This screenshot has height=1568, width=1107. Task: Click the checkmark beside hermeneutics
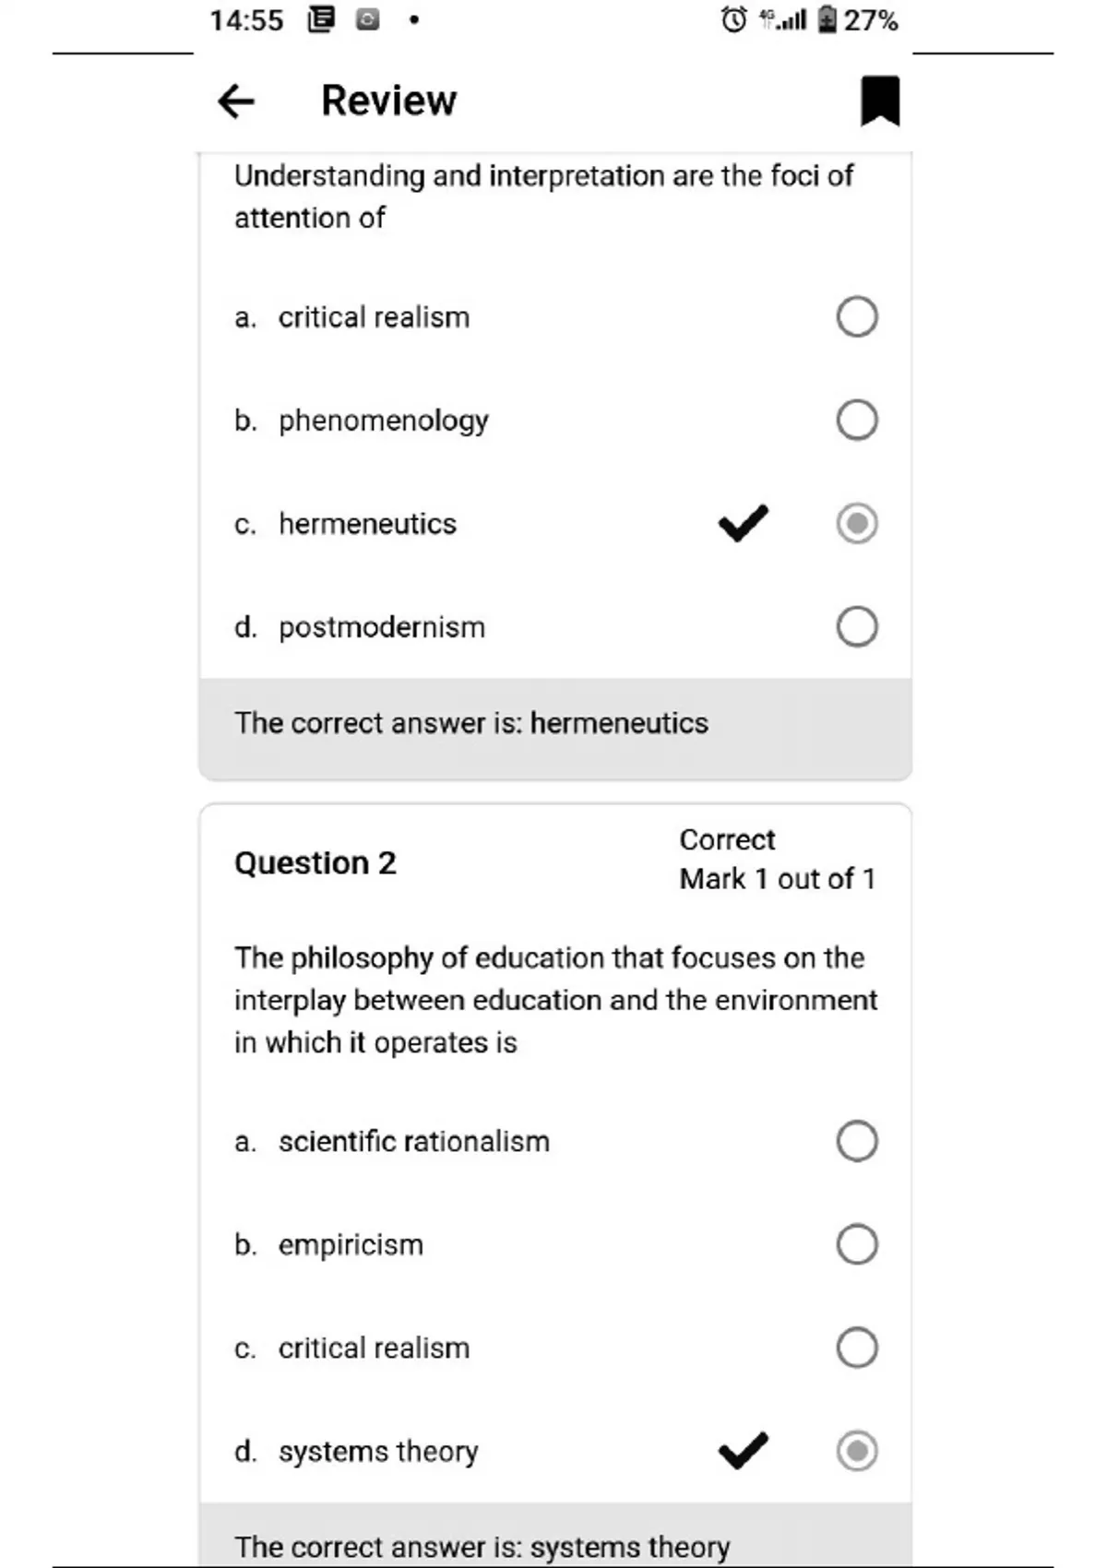(743, 523)
